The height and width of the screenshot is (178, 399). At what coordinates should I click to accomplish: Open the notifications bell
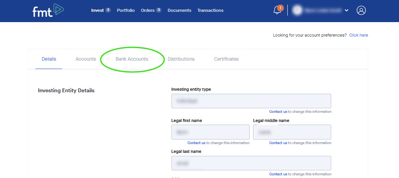click(277, 10)
